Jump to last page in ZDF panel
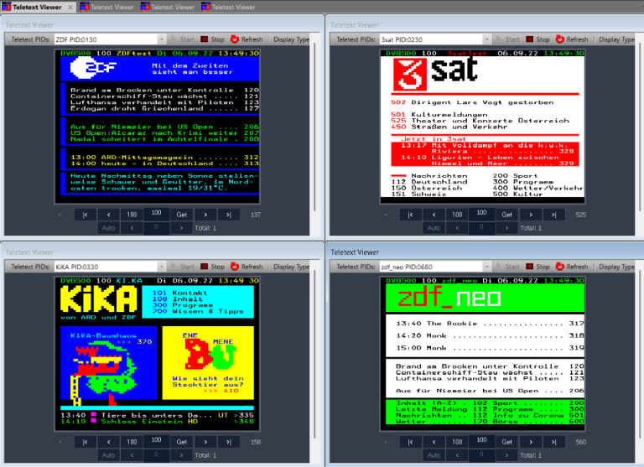The image size is (644, 467). tap(229, 215)
